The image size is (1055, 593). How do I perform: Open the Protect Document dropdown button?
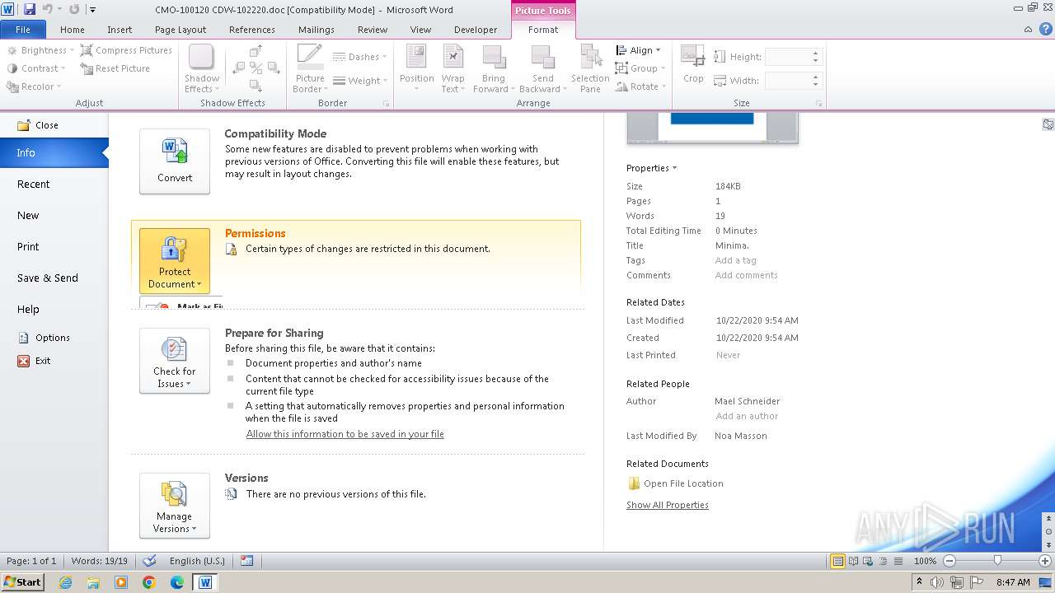(x=175, y=261)
